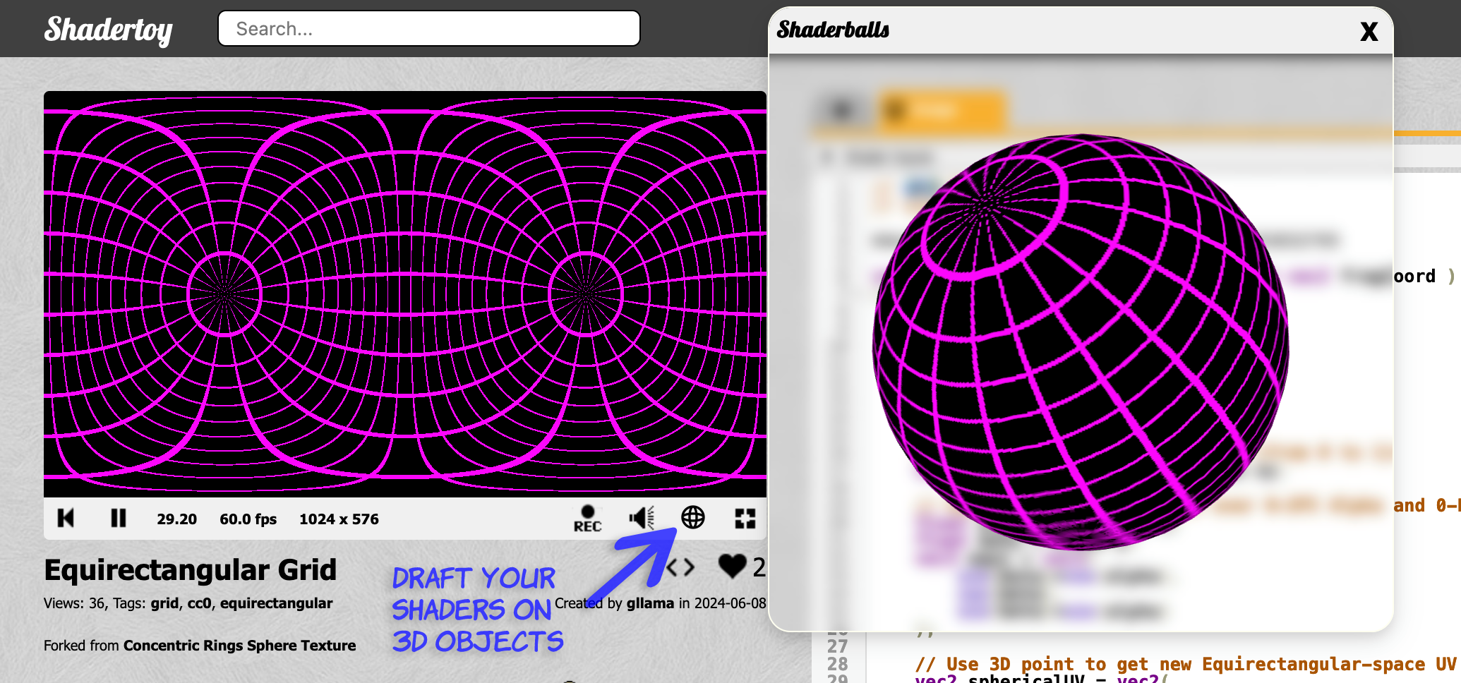Close the Shaderballs panel
The height and width of the screenshot is (683, 1461).
[1369, 31]
